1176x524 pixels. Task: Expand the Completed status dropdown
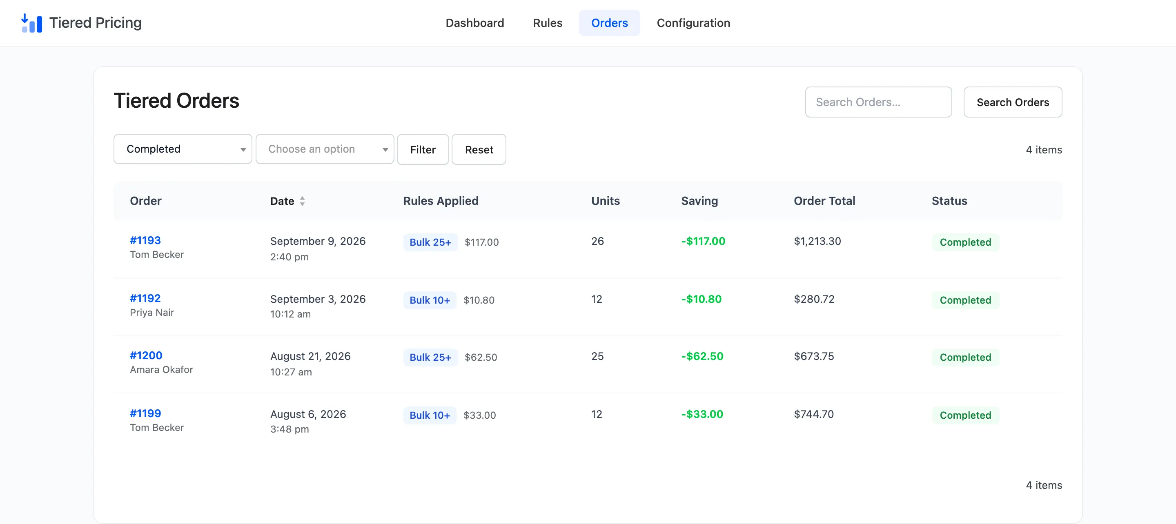pos(183,149)
